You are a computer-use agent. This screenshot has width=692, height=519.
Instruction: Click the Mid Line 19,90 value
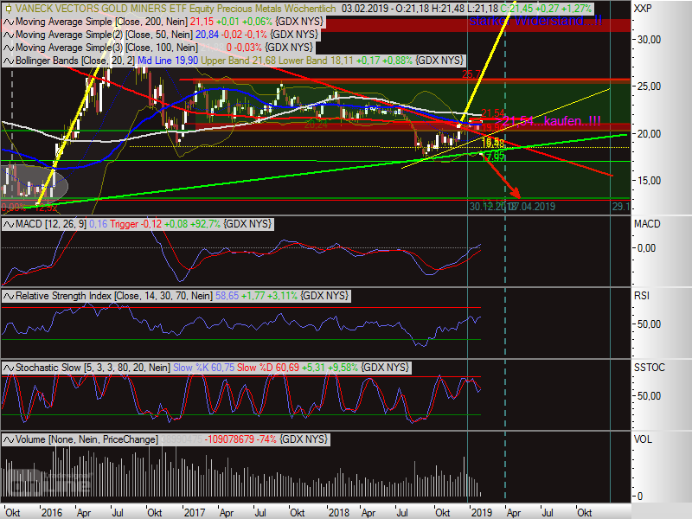[x=168, y=61]
